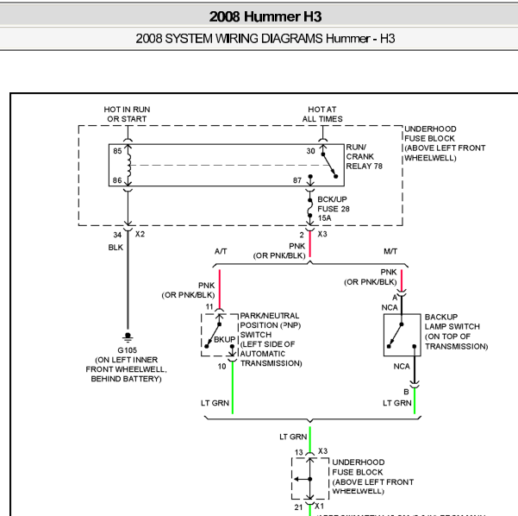Click the "HOT IN RUN OR START" label
Viewport: 518px width, 516px height.
(127, 114)
